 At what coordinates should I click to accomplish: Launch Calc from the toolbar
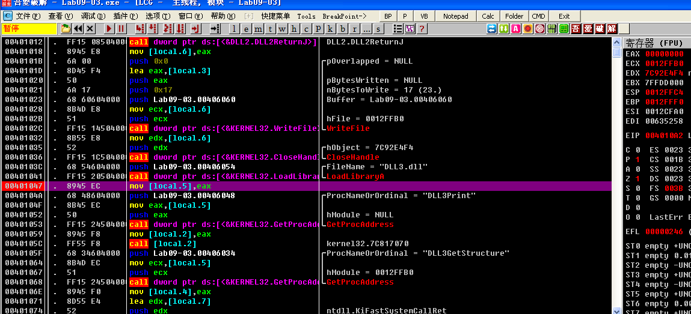point(488,16)
